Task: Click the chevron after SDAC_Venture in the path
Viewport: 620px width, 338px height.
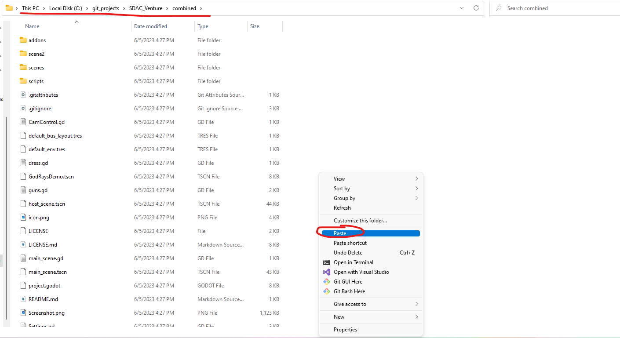Action: tap(167, 8)
